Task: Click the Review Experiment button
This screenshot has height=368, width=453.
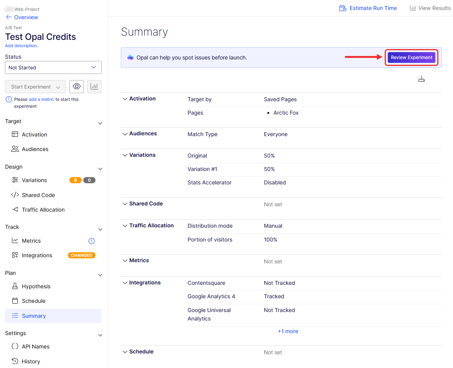Action: click(411, 57)
